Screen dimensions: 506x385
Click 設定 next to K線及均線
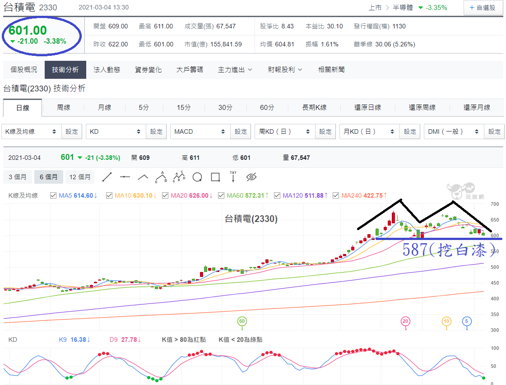click(x=72, y=131)
